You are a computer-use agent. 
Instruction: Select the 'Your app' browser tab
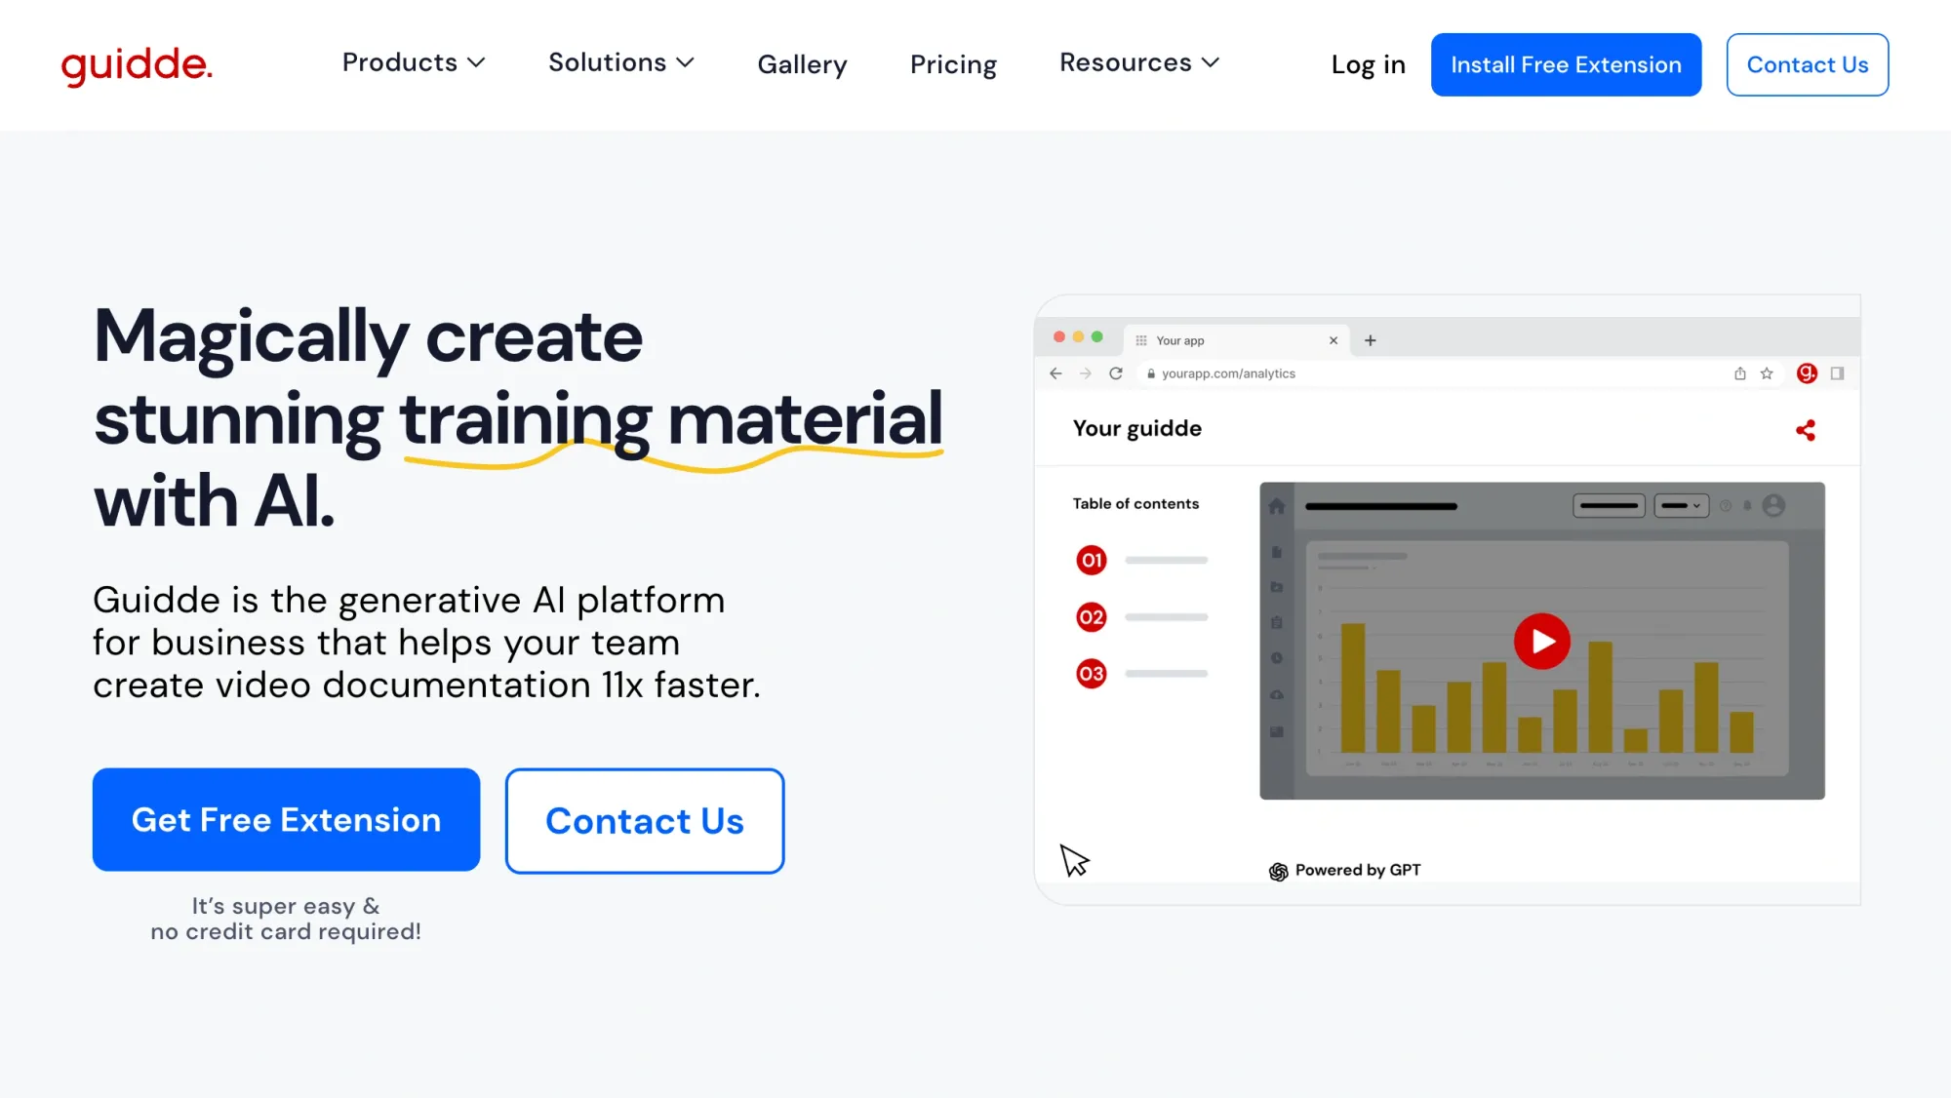pos(1236,340)
